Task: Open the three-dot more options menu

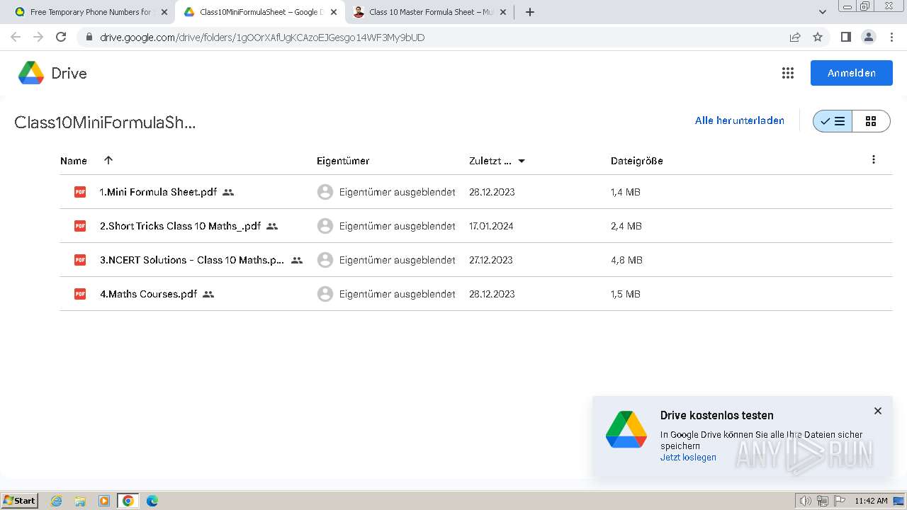Action: pos(874,160)
